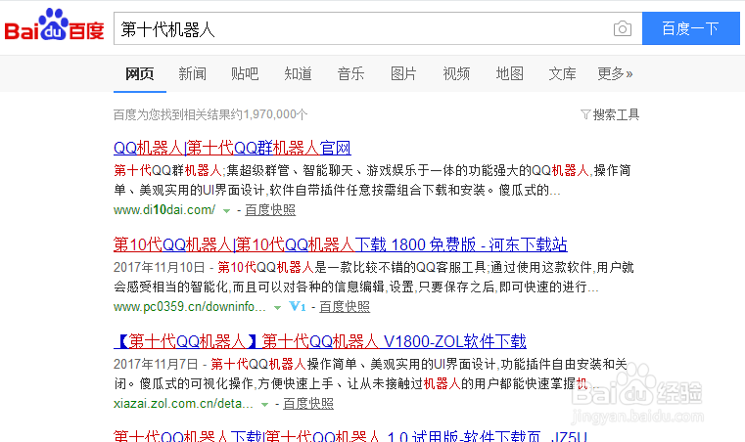Viewport: 745px width, 442px height.
Task: Open the www.di10dai.com URL link
Action: (x=164, y=210)
